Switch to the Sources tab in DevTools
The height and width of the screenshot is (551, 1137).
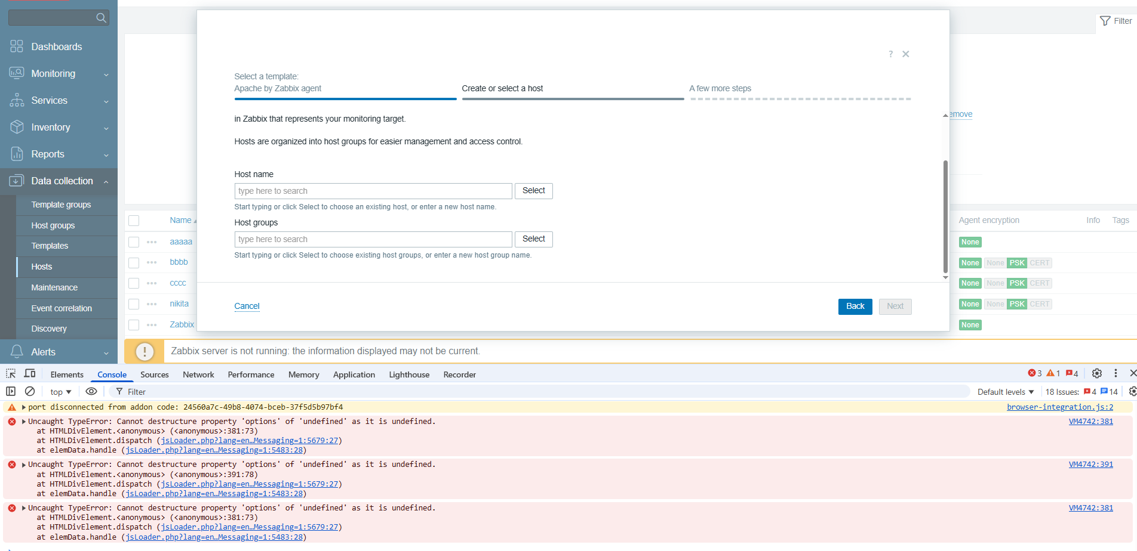(x=155, y=374)
